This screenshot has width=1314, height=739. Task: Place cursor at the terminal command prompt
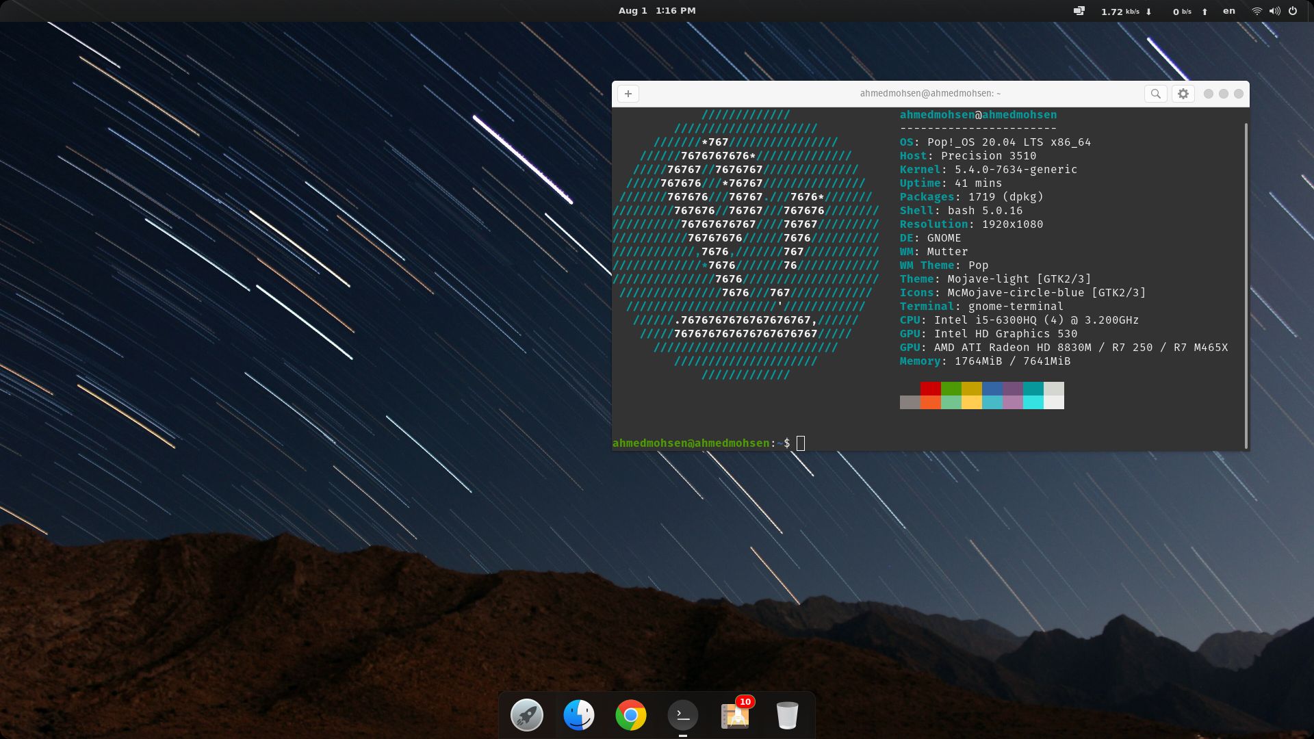[801, 443]
